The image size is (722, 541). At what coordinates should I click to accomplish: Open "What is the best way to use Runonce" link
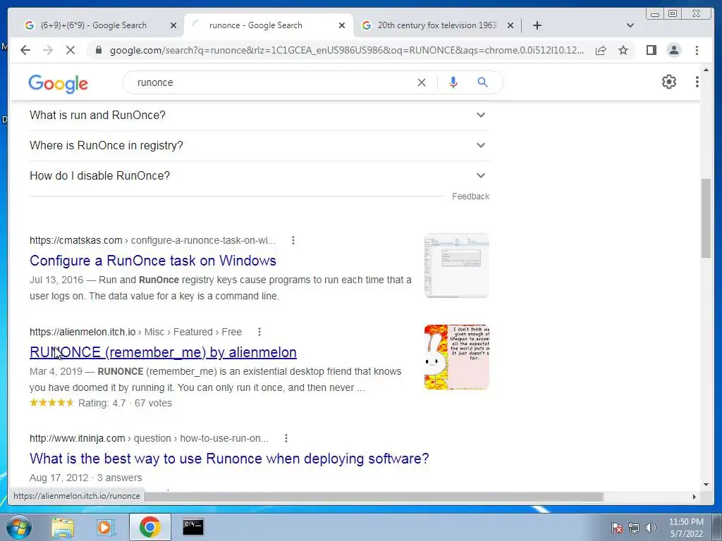point(229,458)
